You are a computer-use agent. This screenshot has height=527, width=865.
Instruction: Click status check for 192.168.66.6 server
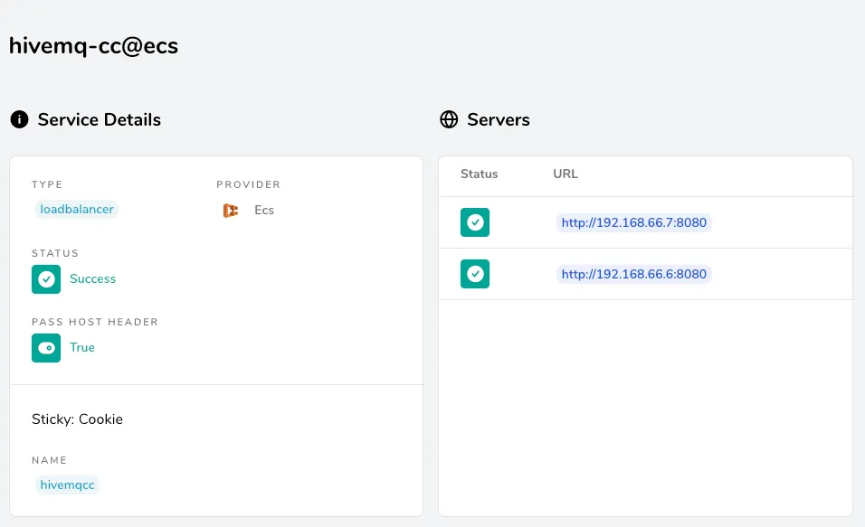(x=475, y=274)
